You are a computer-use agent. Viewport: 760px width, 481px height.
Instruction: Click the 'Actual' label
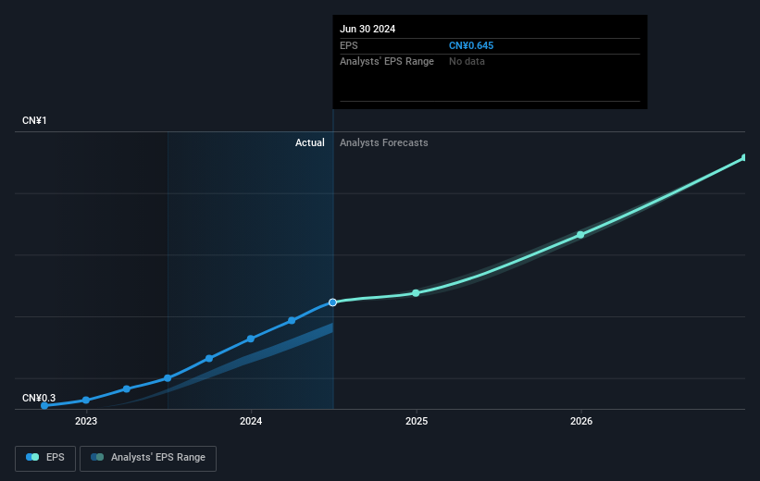click(310, 142)
